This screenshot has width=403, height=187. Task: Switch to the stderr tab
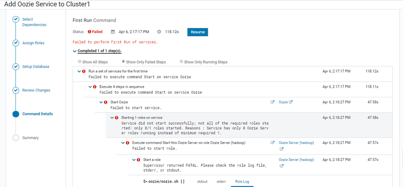tap(221, 181)
